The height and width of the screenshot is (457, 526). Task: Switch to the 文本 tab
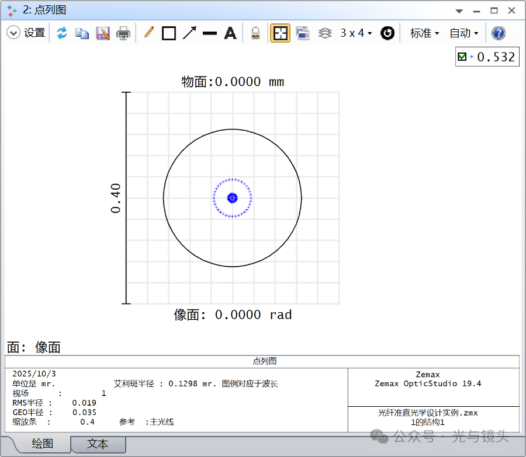click(98, 444)
